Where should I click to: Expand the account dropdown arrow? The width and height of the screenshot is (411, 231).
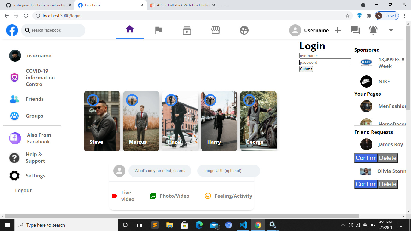click(391, 30)
